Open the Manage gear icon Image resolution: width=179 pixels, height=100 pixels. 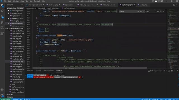[2, 96]
